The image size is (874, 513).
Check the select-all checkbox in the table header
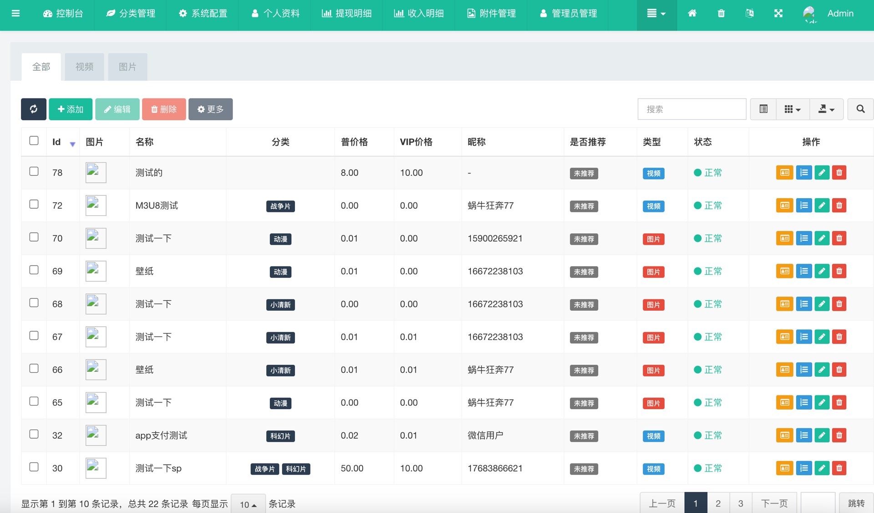(34, 140)
